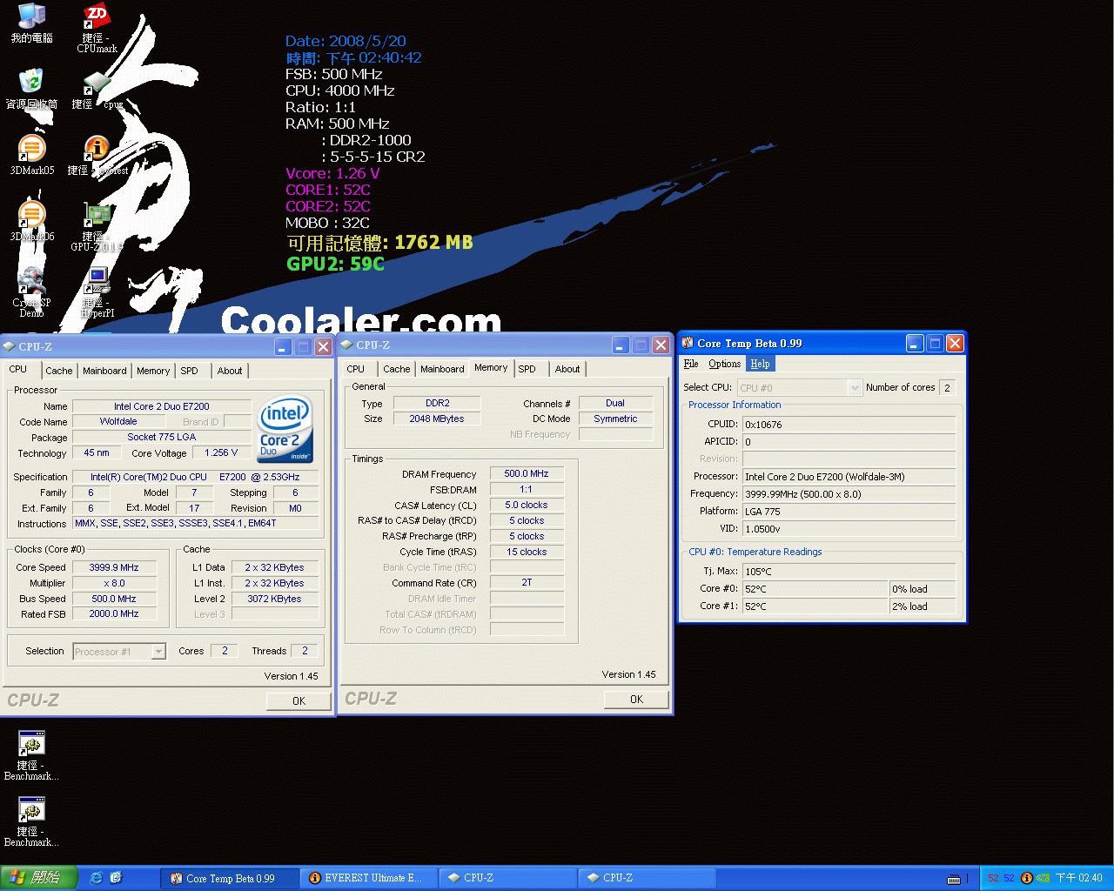Click the CPUID 0x10676 field
Screen dimensions: 1114x891
click(x=849, y=425)
